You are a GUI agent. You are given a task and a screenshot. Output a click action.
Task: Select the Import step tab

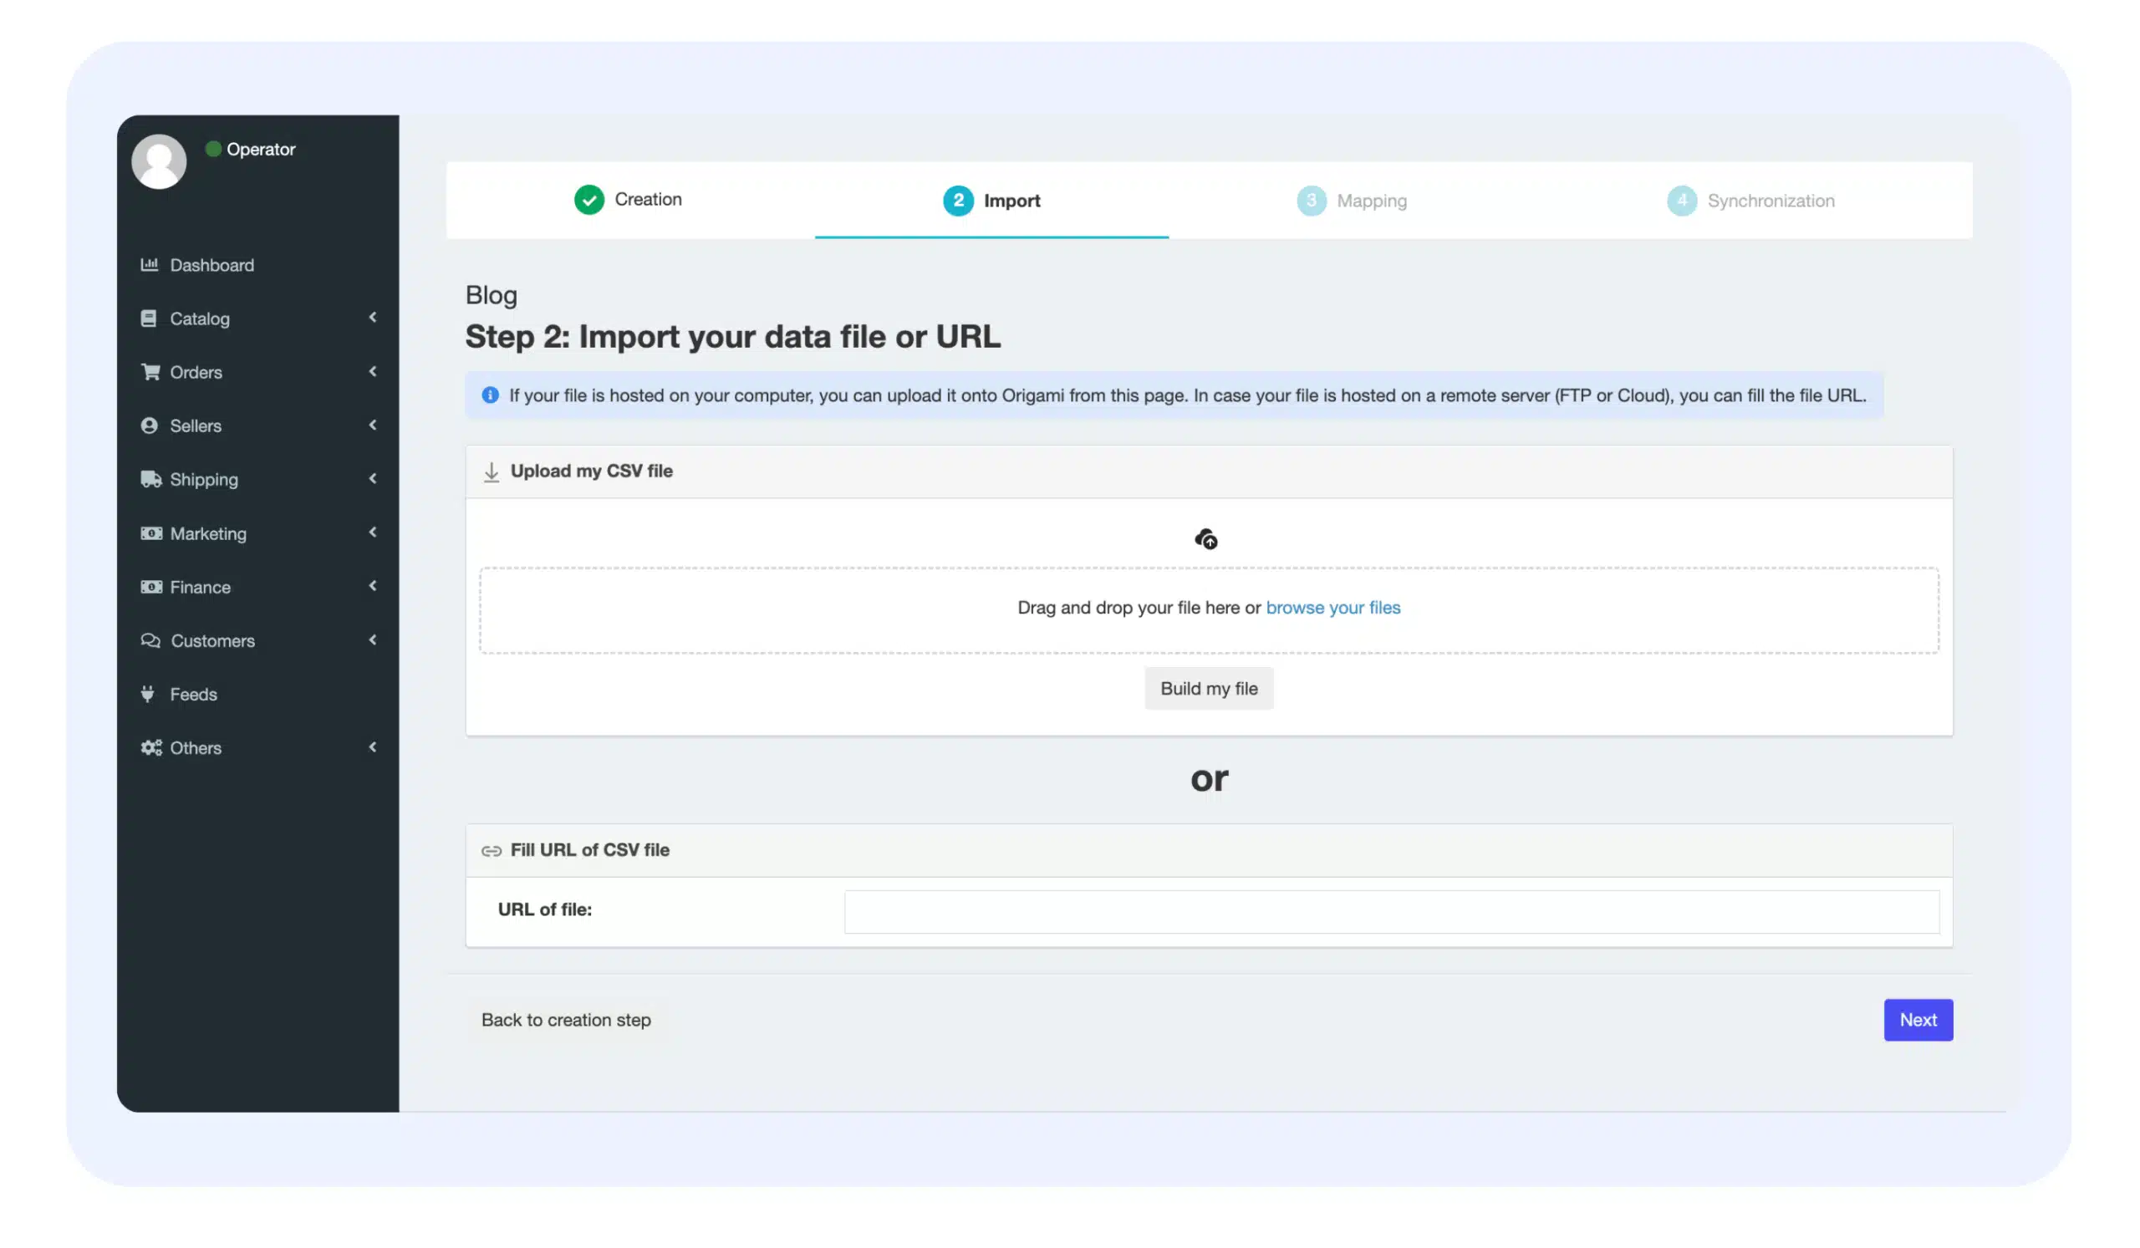pyautogui.click(x=991, y=201)
